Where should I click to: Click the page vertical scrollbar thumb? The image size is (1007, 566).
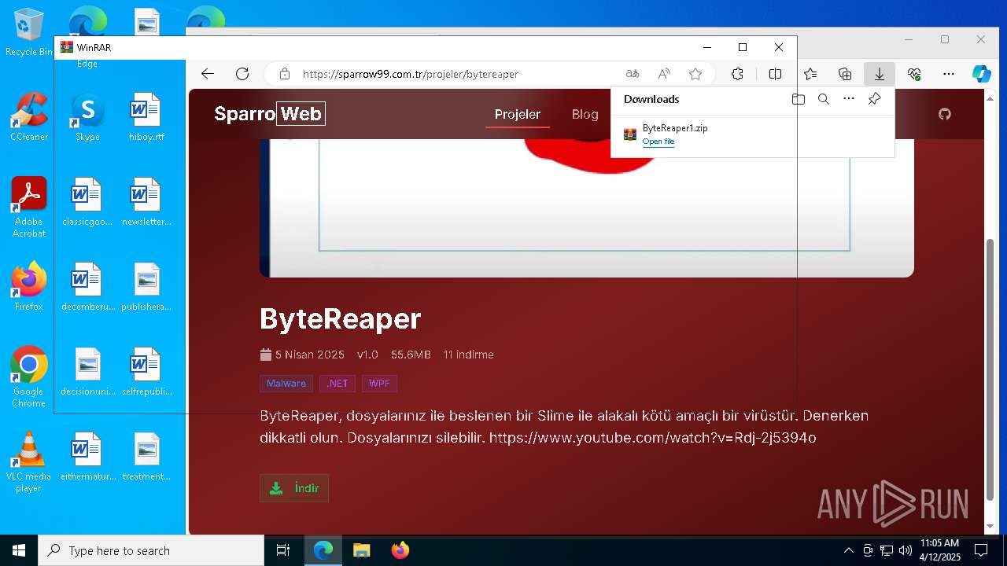[x=990, y=369]
